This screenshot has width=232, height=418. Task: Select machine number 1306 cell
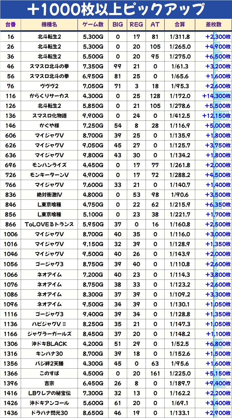coord(11,344)
